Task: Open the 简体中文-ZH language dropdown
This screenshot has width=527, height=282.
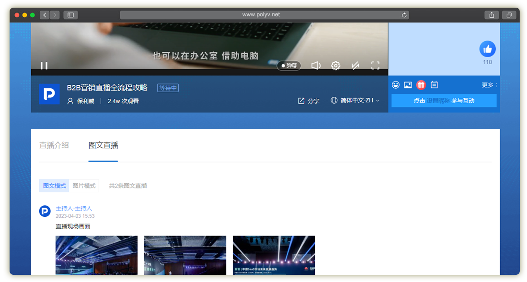Action: pyautogui.click(x=355, y=101)
